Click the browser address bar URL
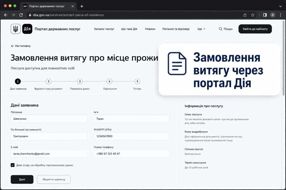This screenshot has width=286, height=190. pos(68,15)
